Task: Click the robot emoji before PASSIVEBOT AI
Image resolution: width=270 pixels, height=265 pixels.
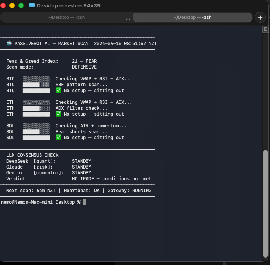Action: point(9,43)
